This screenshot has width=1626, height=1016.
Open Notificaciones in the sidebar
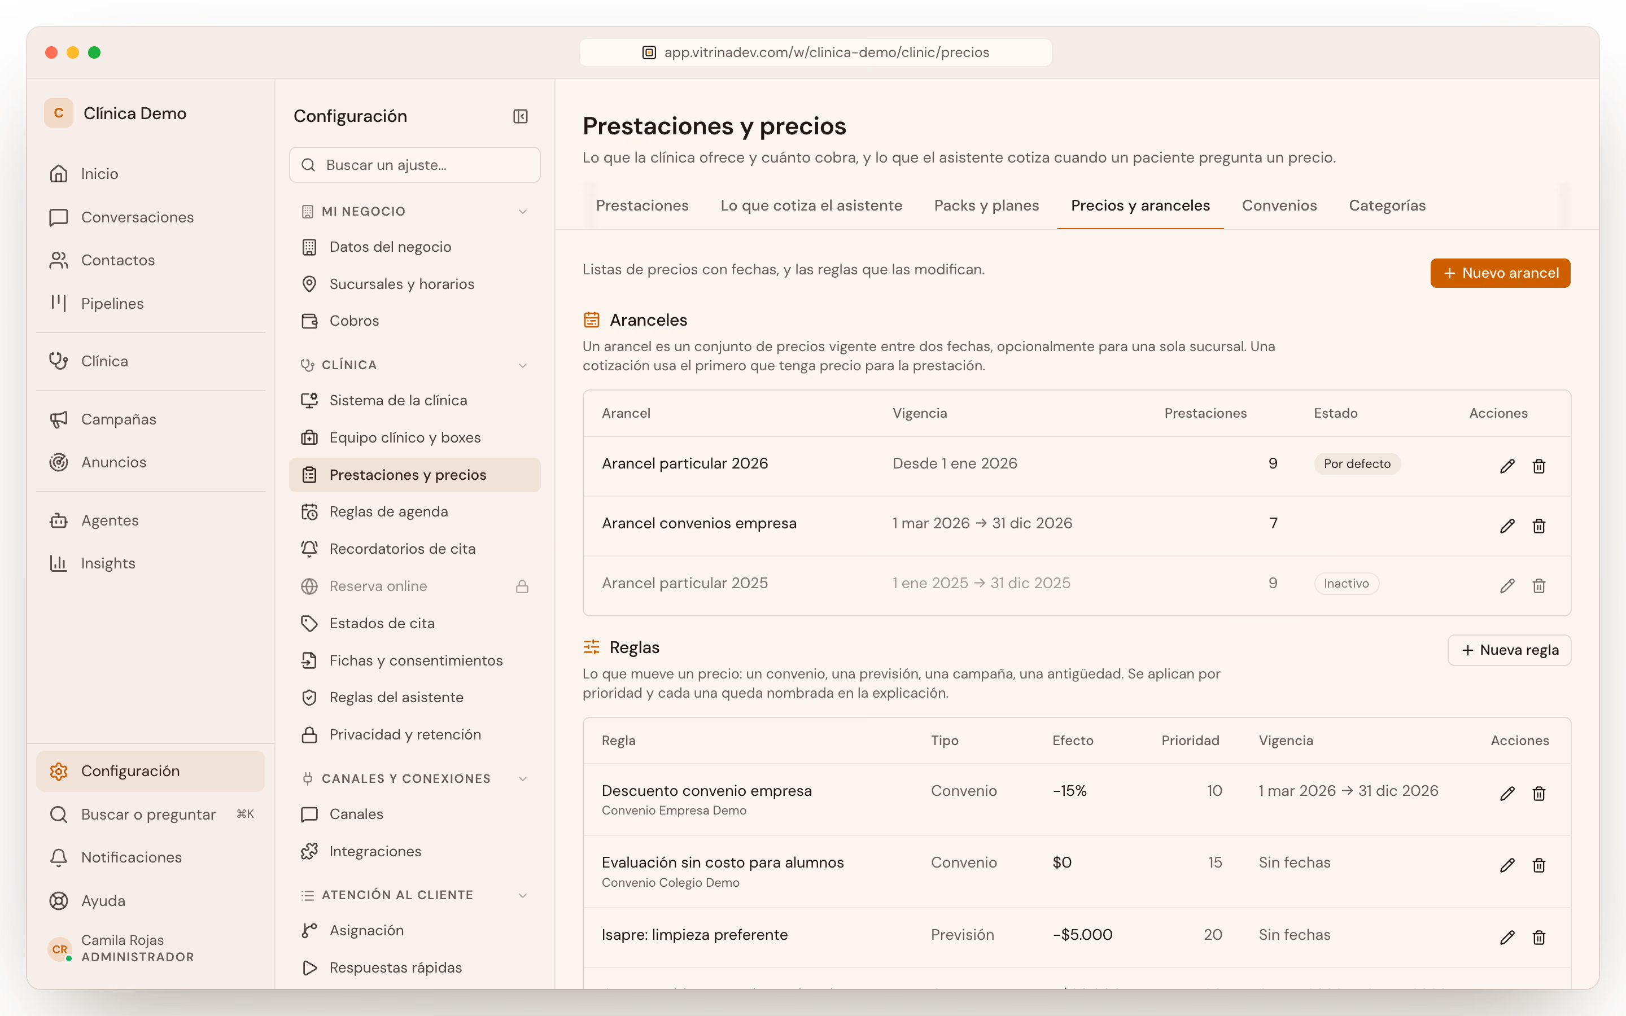pyautogui.click(x=151, y=857)
